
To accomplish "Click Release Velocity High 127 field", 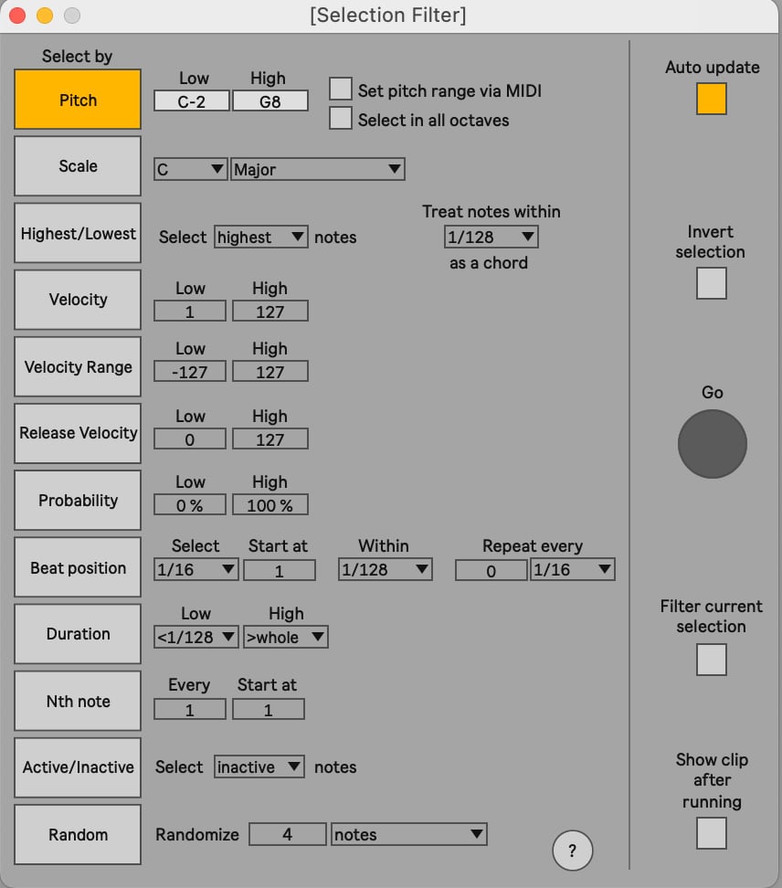I will (270, 439).
